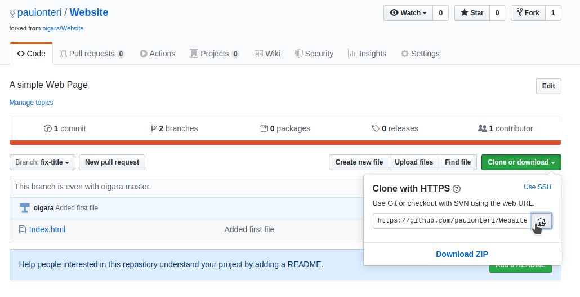Open the Index.html file
580x297 pixels.
click(47, 229)
